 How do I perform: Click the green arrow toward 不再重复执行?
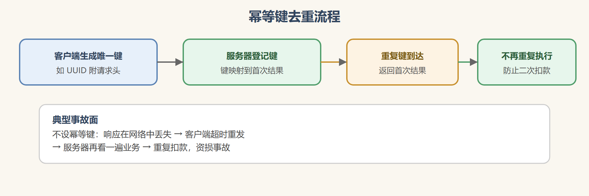point(468,62)
